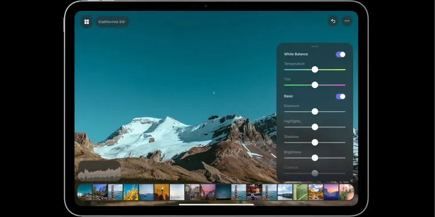435x217 pixels.
Task: Select the teal ocean coast thumbnail
Action: (85, 192)
